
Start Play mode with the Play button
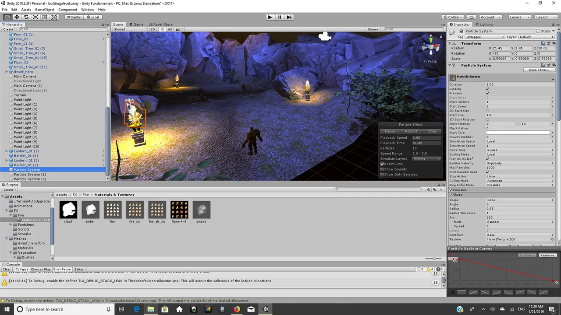(x=270, y=17)
